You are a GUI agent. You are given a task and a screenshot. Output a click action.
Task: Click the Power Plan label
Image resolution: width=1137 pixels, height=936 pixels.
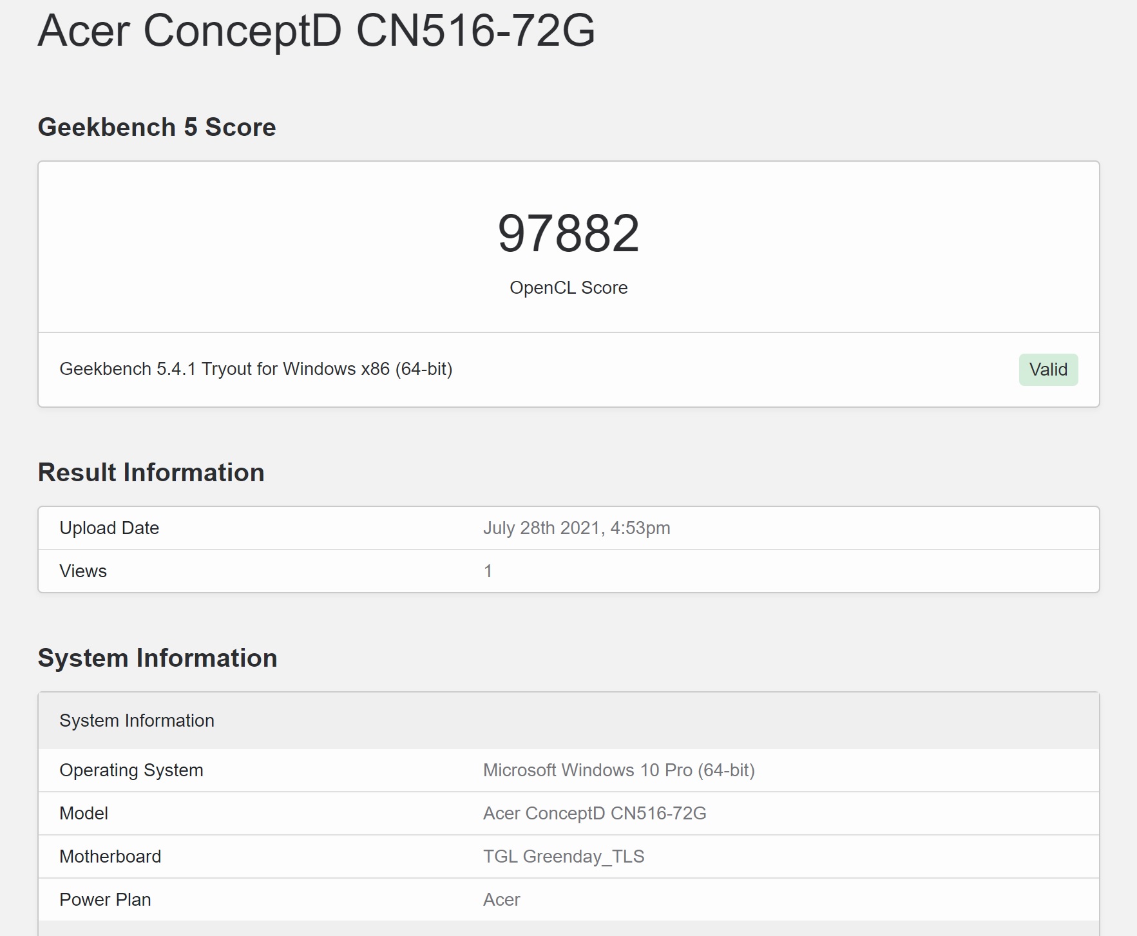105,899
